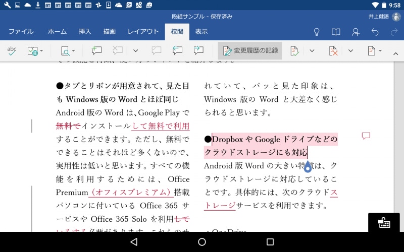This screenshot has width=404, height=252.
Task: Expand accept change options chevron
Action: point(312,51)
